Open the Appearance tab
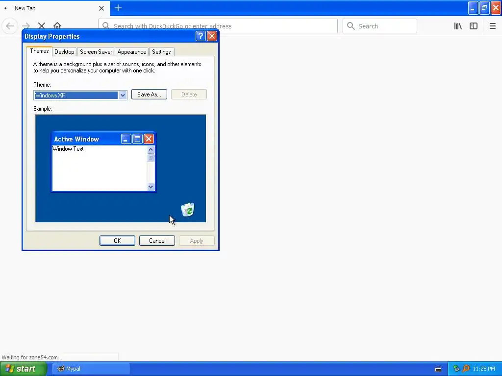 coord(131,52)
